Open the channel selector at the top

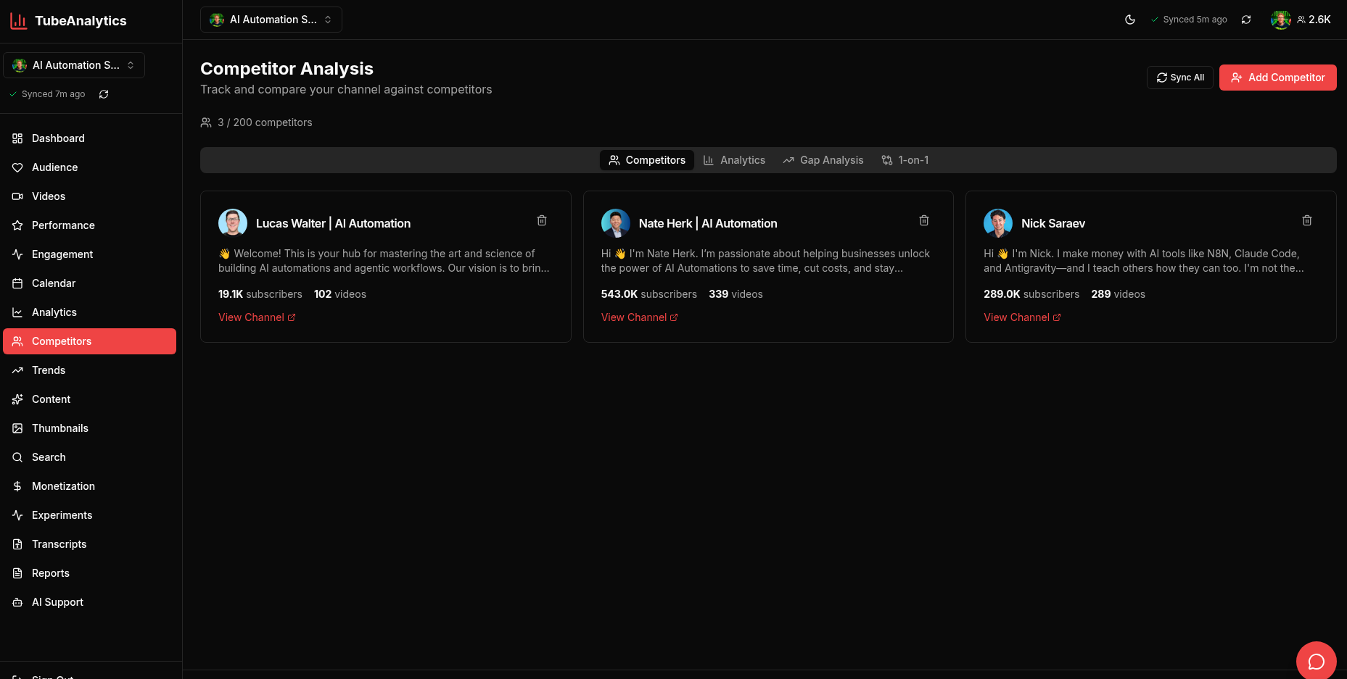[x=271, y=20]
